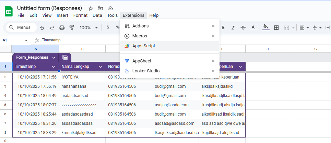Expand the Macros submenu arrow

[213, 36]
